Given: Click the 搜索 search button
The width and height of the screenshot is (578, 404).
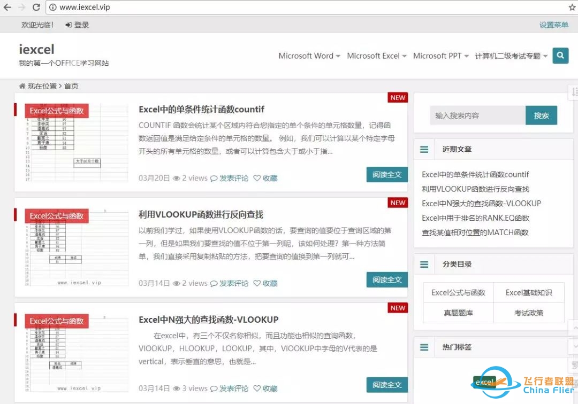Looking at the screenshot, I should (541, 115).
